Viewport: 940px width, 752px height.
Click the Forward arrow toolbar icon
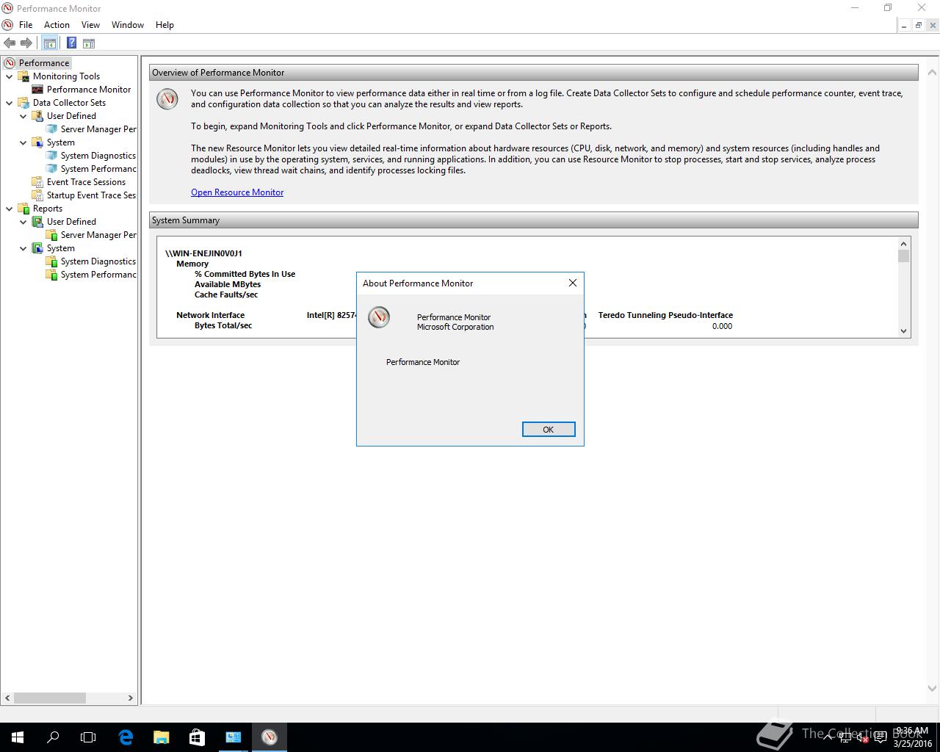click(26, 43)
